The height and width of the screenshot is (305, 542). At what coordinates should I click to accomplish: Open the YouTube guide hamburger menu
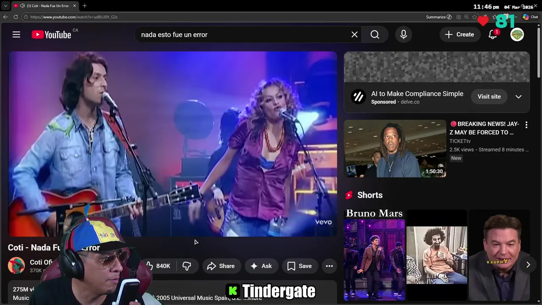tap(16, 35)
